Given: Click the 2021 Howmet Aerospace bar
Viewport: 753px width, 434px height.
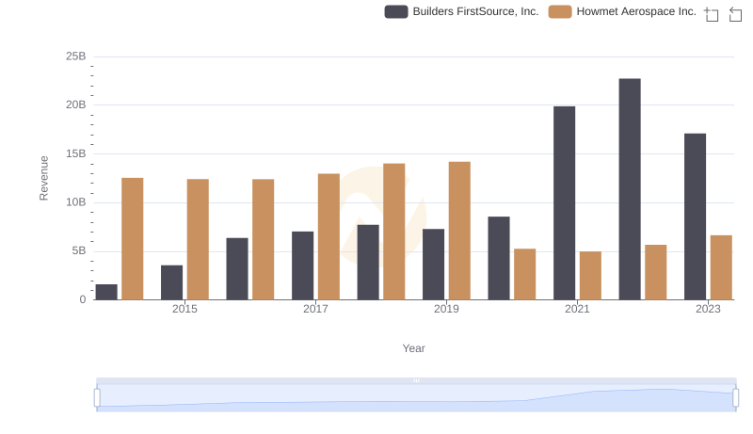Looking at the screenshot, I should point(590,276).
